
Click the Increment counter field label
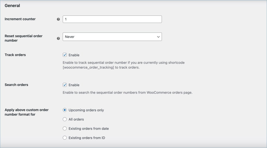[20, 19]
